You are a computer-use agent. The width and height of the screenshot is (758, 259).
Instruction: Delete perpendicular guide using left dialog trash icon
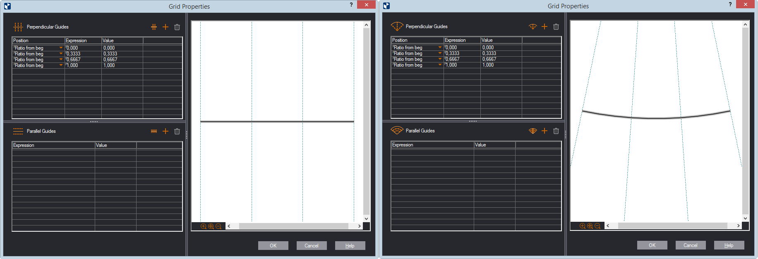point(177,27)
